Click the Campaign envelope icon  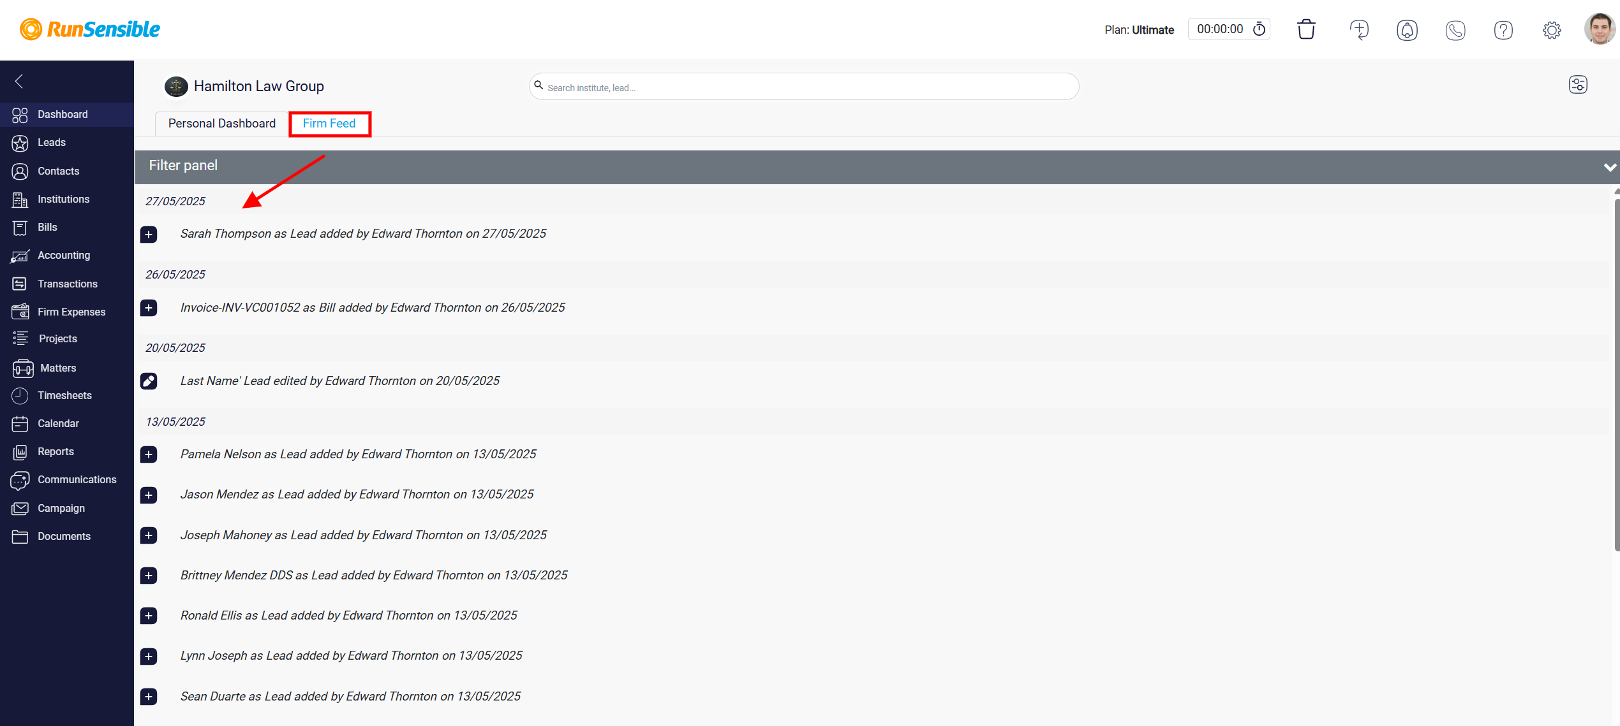(x=20, y=508)
